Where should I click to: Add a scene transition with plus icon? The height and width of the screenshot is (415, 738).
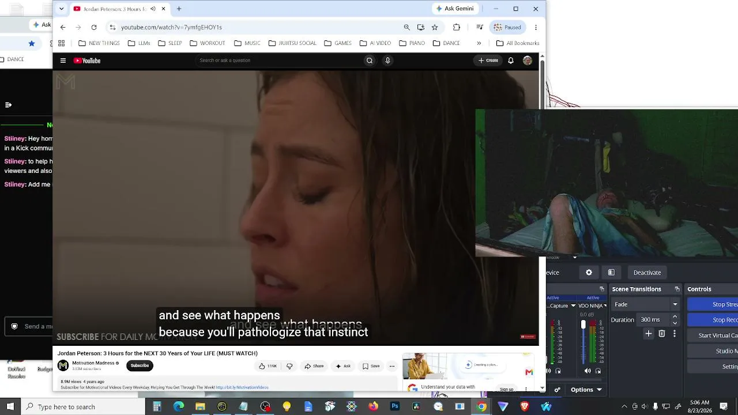[649, 334]
